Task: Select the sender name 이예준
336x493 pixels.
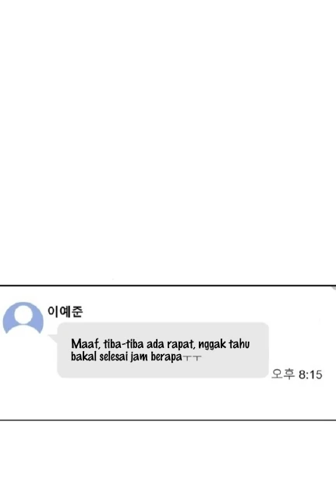Action: [x=65, y=311]
